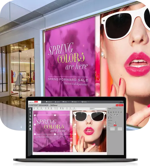Click the narrower red button beside the designer title
The image size is (150, 166).
[117, 105]
